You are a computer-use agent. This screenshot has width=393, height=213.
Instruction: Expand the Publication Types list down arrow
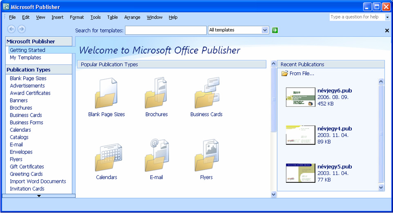39,196
